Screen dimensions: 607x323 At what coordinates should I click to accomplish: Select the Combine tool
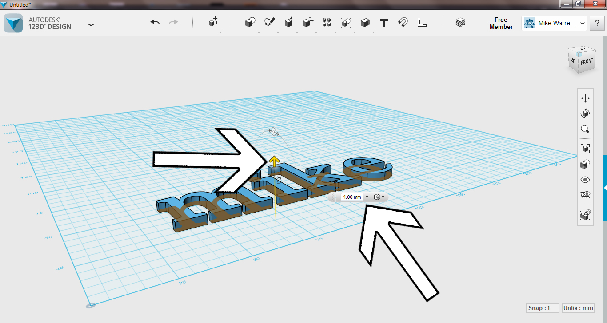point(365,22)
